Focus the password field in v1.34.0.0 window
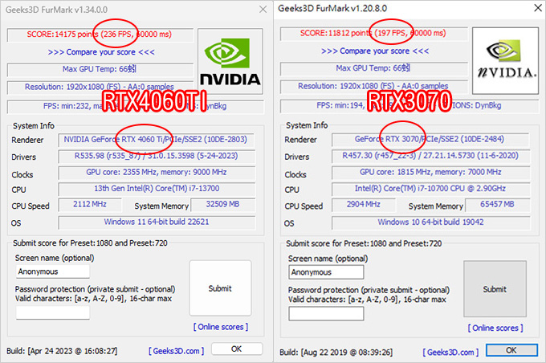Image resolution: width=546 pixels, height=363 pixels. coord(53,312)
